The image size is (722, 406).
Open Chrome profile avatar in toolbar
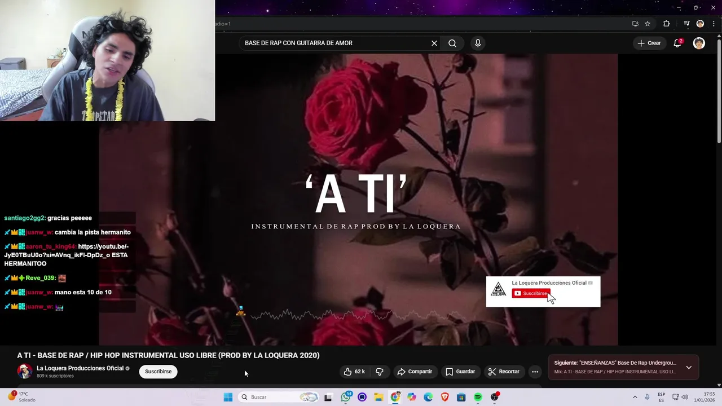pyautogui.click(x=700, y=24)
